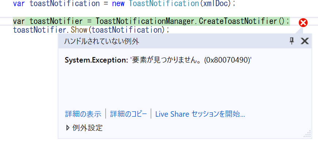
Task: Click the popup resize grip corner
Action: [x=307, y=134]
